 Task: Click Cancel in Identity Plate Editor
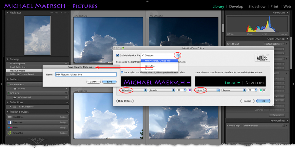click(x=247, y=101)
